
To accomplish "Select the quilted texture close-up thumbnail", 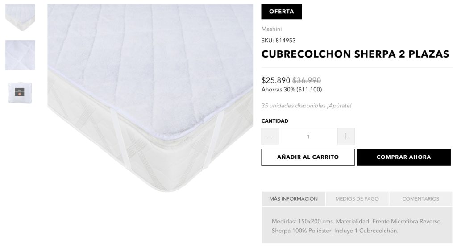I will click(x=20, y=55).
